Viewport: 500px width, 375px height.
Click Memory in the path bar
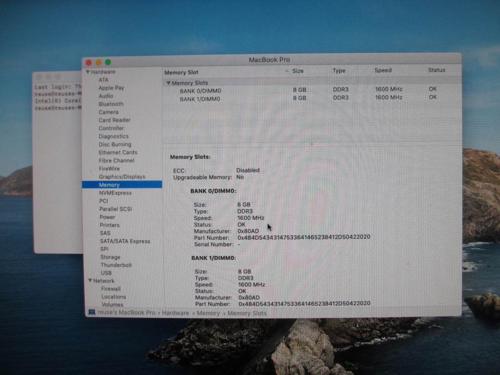208,313
